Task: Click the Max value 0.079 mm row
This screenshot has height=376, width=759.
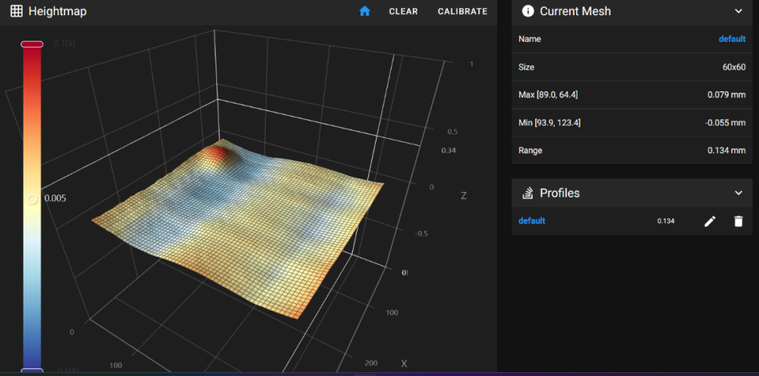Action: pyautogui.click(x=631, y=95)
